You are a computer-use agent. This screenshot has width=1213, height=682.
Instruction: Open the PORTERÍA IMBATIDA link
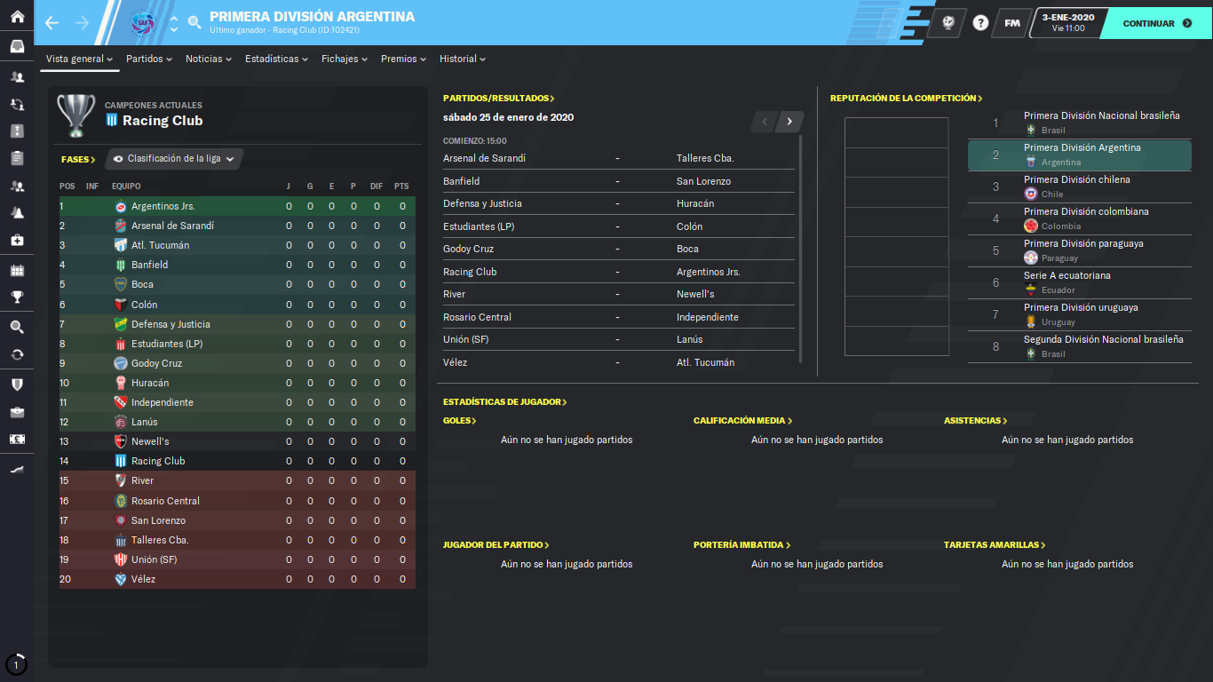pyautogui.click(x=741, y=545)
